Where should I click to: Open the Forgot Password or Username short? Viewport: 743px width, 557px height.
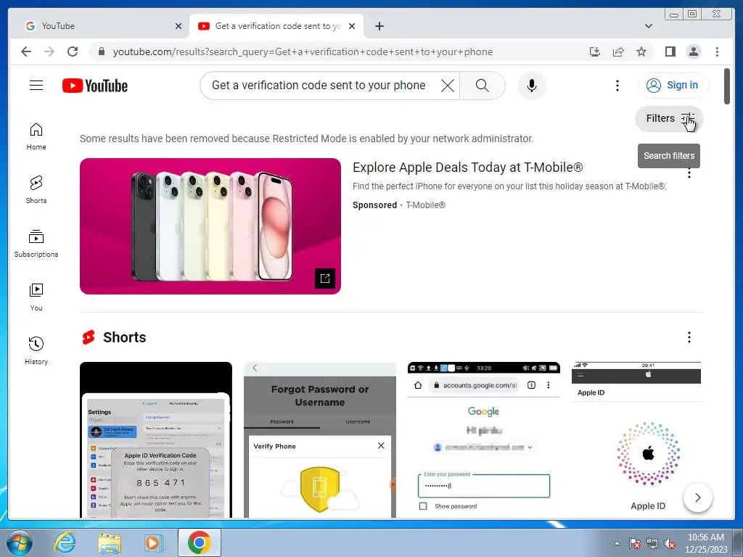click(x=320, y=440)
